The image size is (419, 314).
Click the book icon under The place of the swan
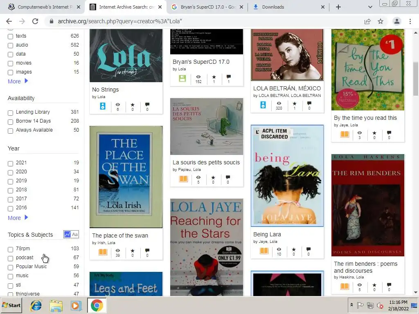(103, 252)
